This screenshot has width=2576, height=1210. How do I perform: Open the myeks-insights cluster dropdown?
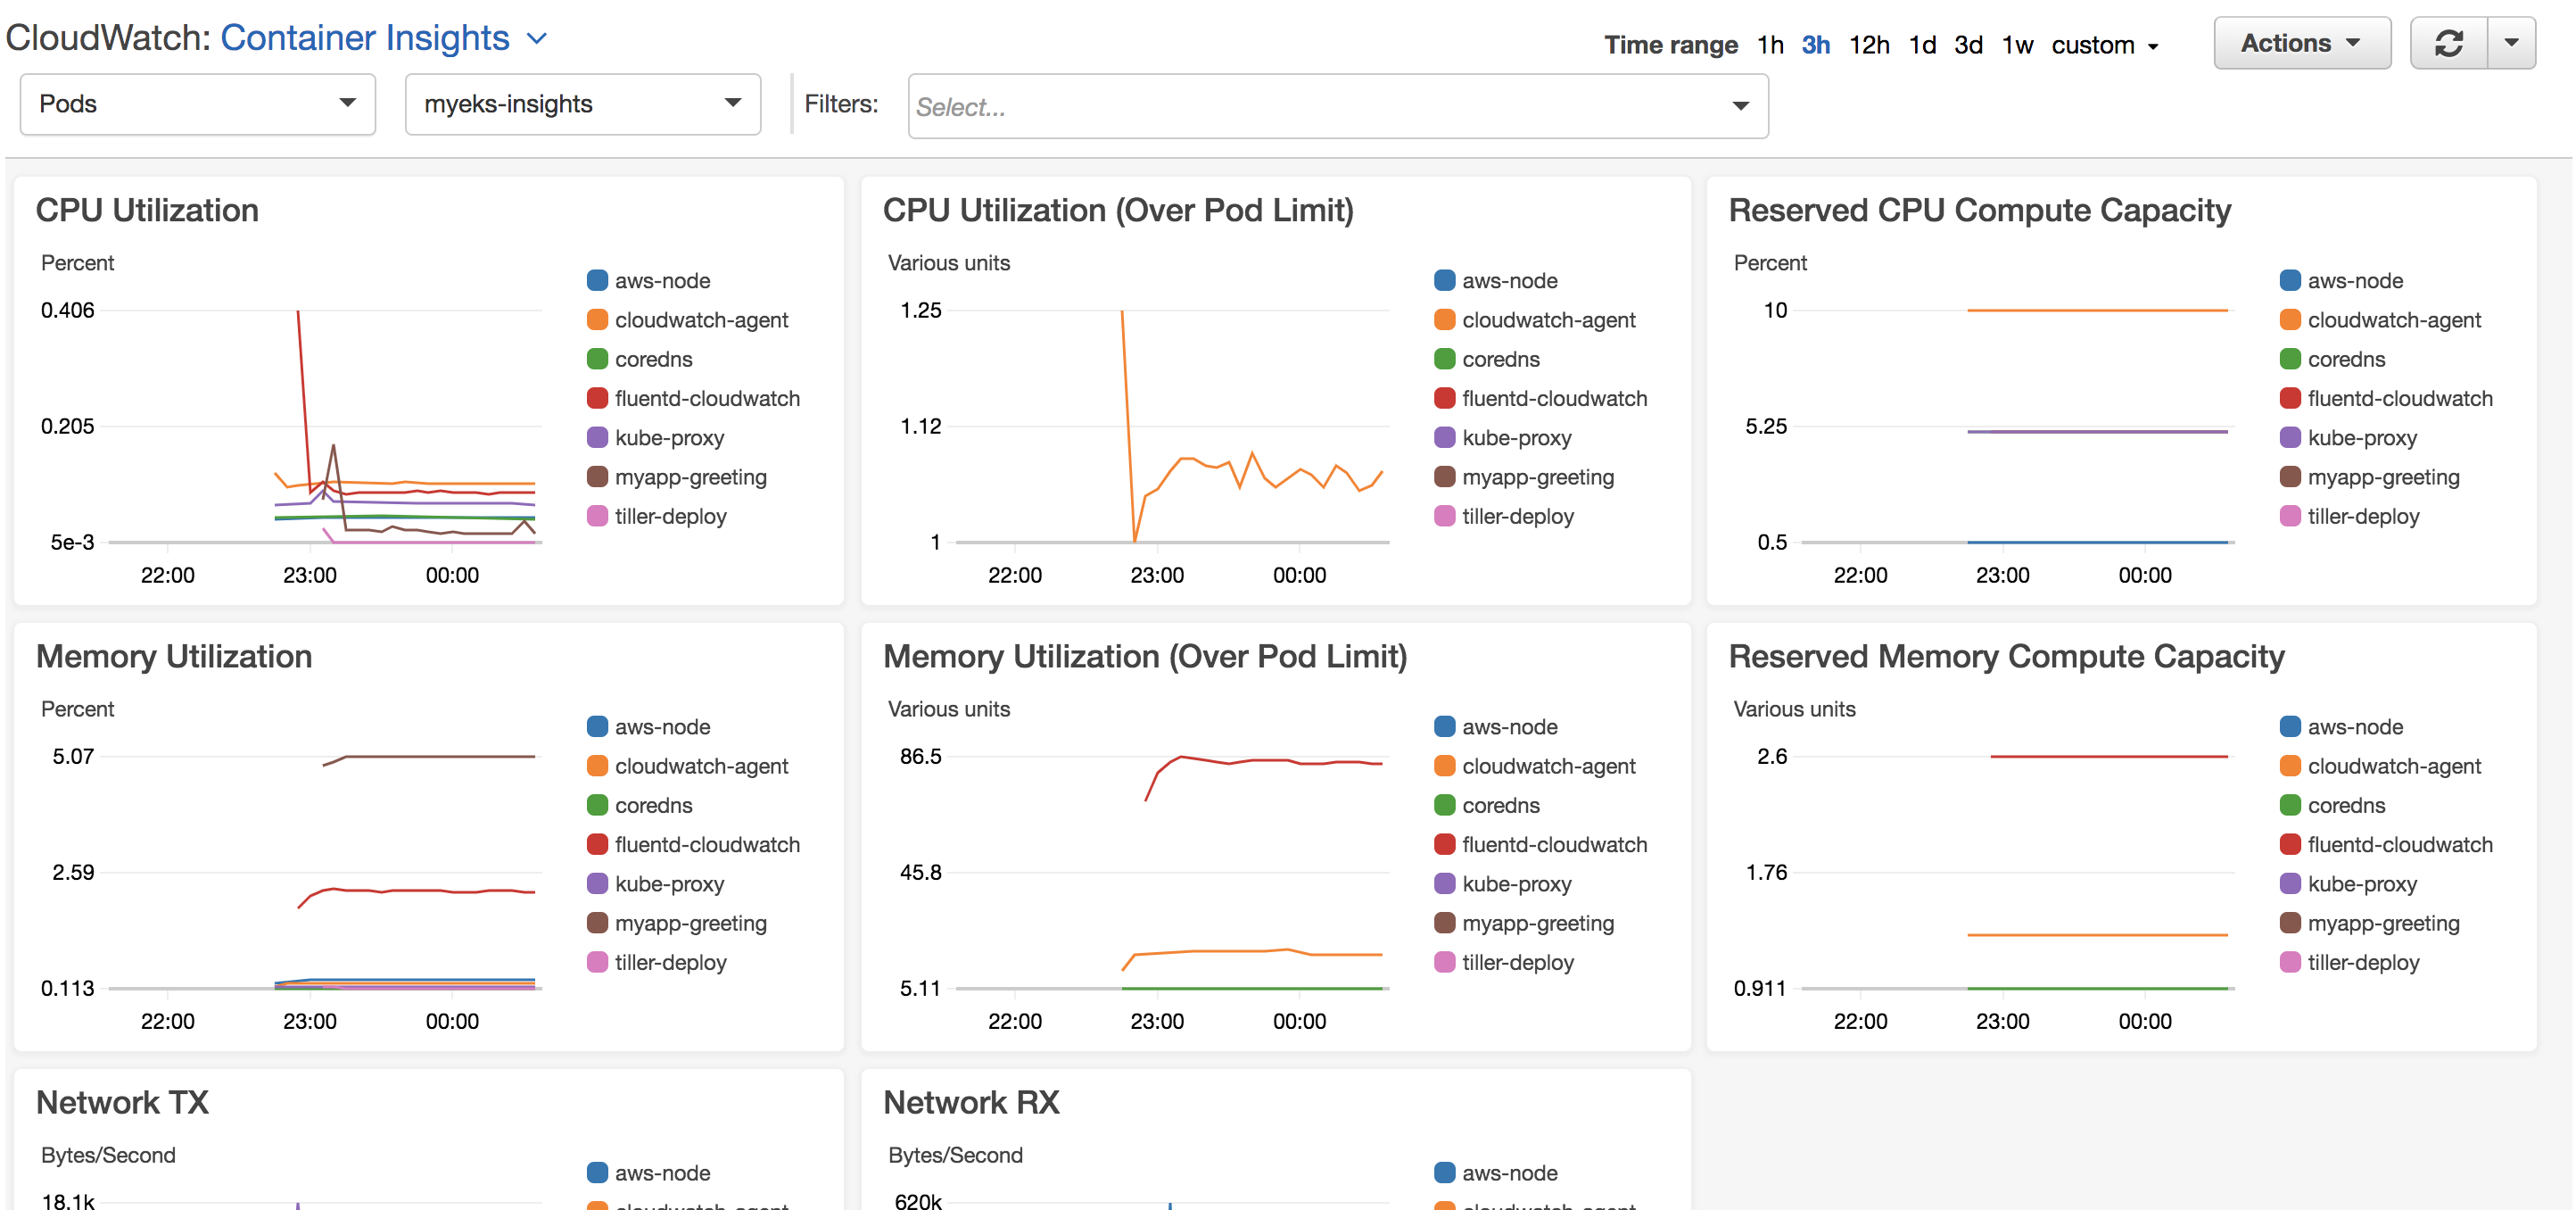pos(583,104)
